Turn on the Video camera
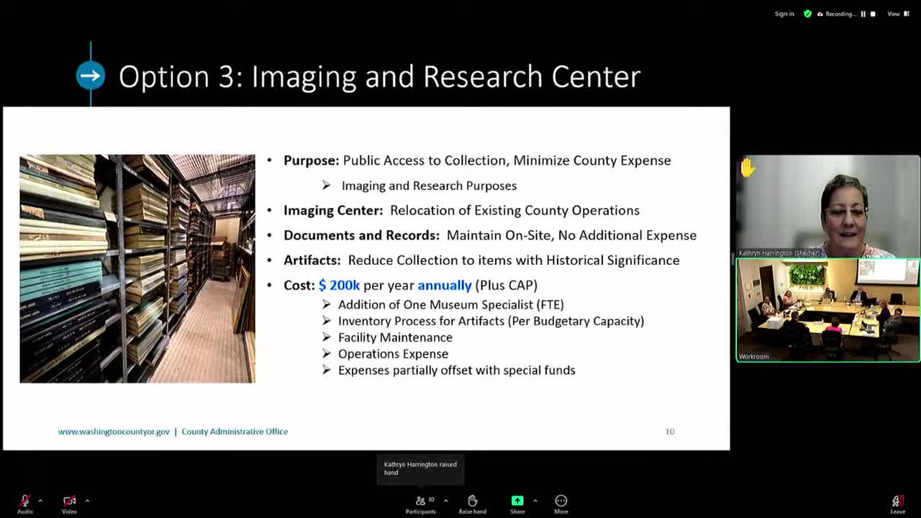This screenshot has height=518, width=921. point(69,503)
